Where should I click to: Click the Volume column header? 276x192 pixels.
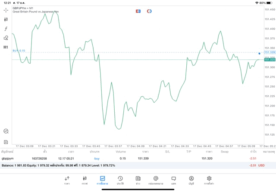pyautogui.click(x=121, y=152)
